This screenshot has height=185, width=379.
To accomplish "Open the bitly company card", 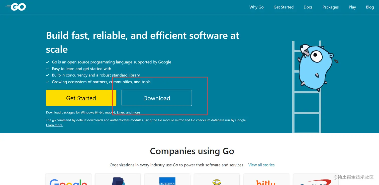I will 266,179.
